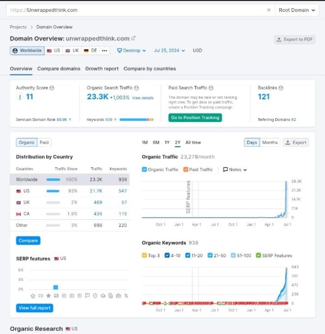Viewport: 325px width, 334px height.
Task: Select the 6M time range
Action: click(156, 143)
